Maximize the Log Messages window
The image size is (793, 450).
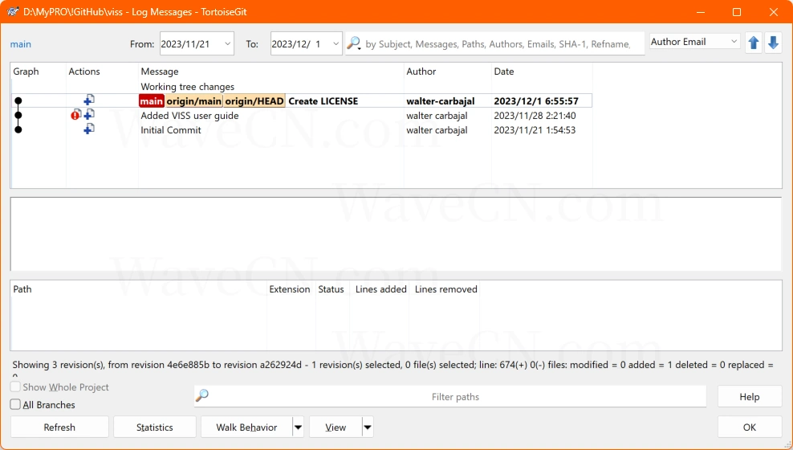point(737,11)
